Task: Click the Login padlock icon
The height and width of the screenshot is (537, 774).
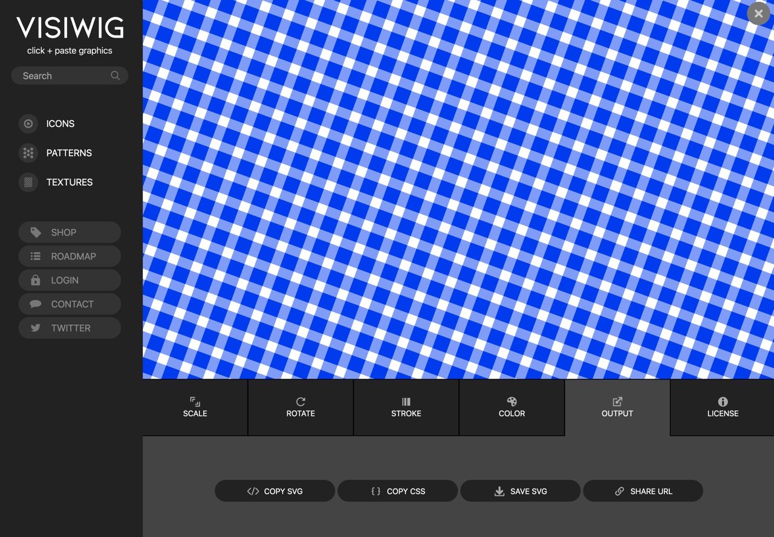Action: click(36, 280)
